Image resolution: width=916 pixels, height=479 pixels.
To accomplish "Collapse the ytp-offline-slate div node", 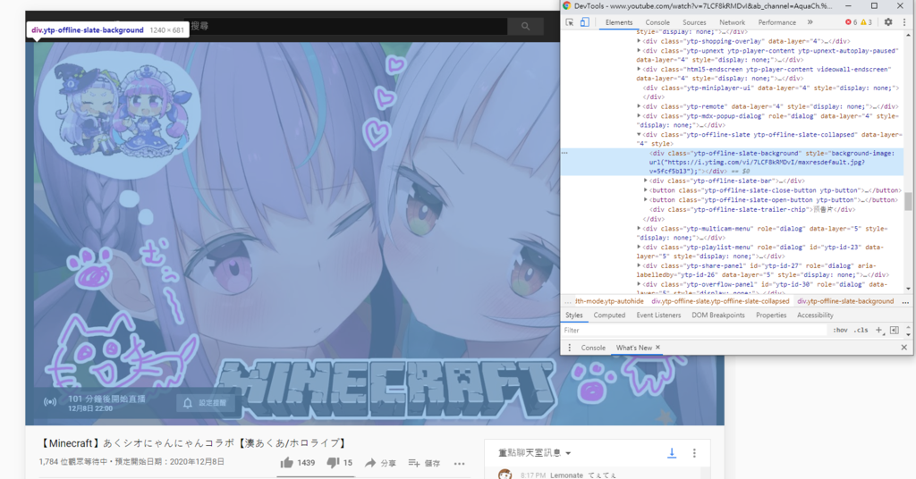I will 639,135.
